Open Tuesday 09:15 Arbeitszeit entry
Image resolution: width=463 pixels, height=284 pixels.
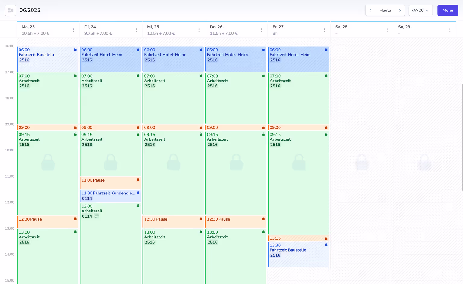pos(110,153)
